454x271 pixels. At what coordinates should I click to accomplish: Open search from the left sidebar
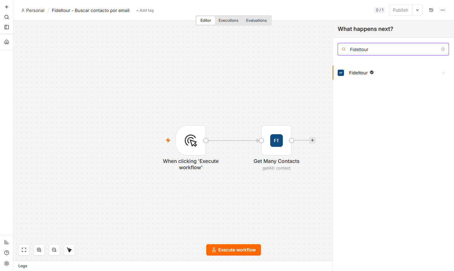[x=7, y=17]
